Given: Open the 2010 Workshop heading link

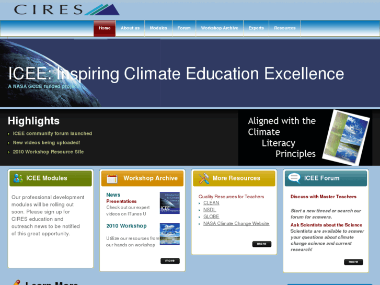Looking at the screenshot, I should (x=126, y=226).
